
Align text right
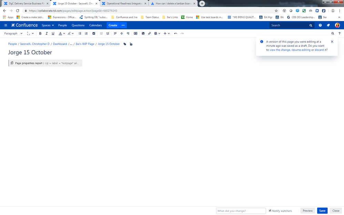pyautogui.click(x=128, y=33)
